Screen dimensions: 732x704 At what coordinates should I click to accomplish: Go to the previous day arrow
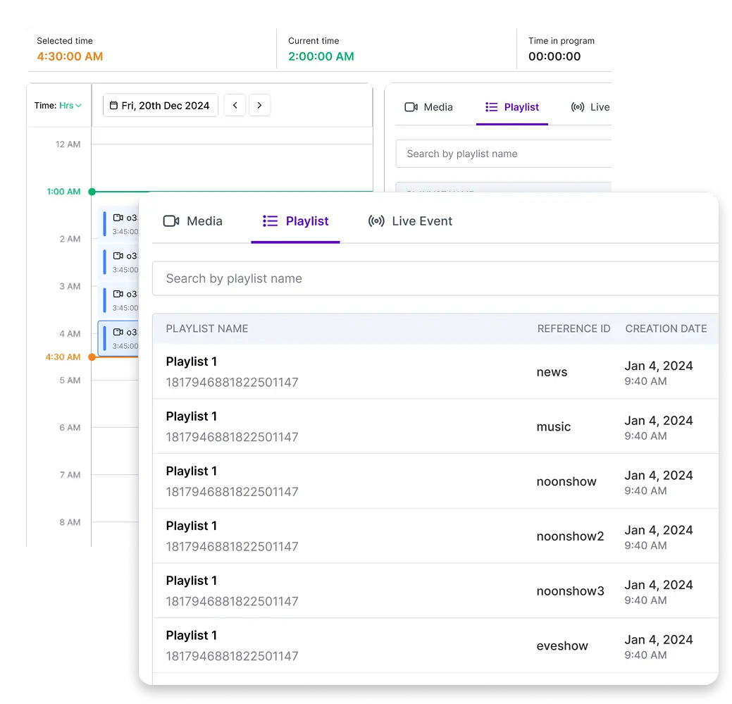pos(235,106)
